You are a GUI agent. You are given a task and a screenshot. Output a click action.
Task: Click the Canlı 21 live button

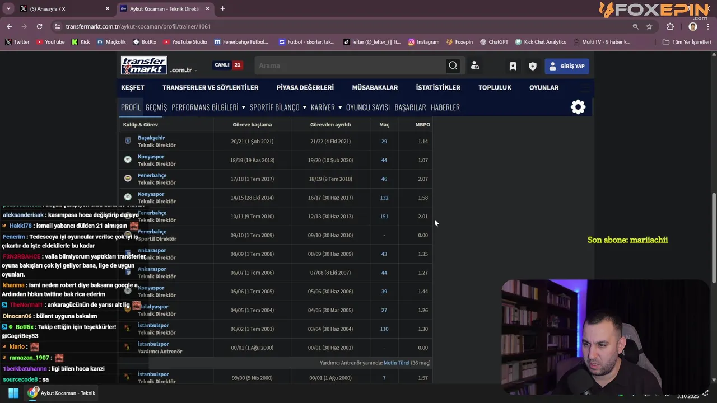228,65
